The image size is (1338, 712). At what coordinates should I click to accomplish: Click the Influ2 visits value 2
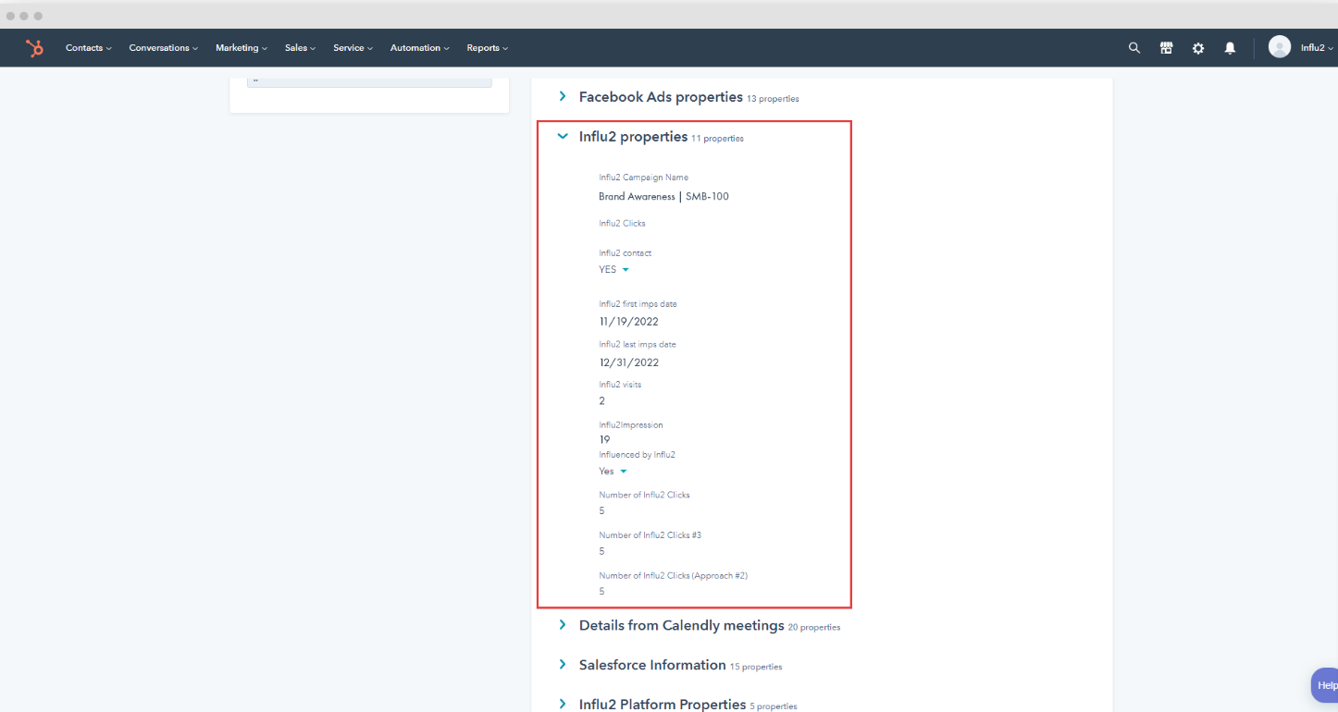(602, 401)
